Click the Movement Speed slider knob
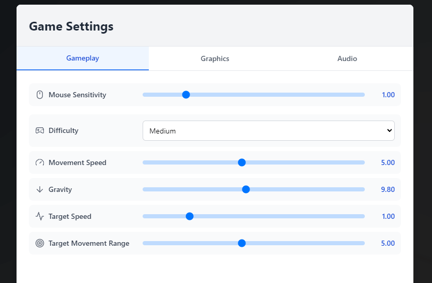 [241, 162]
